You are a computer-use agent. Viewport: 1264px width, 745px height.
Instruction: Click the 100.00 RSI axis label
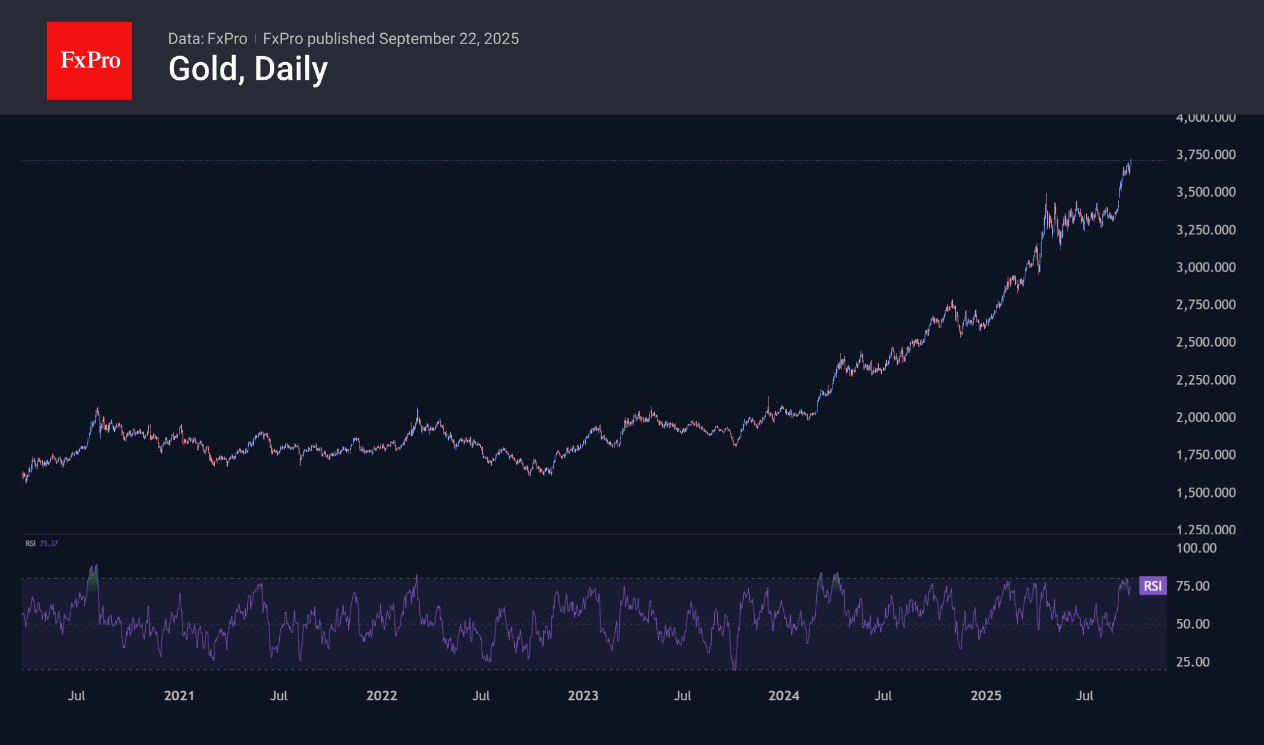1196,548
